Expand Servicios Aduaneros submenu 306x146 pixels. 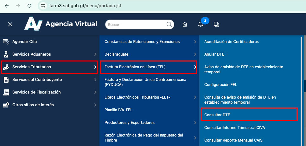[95, 54]
